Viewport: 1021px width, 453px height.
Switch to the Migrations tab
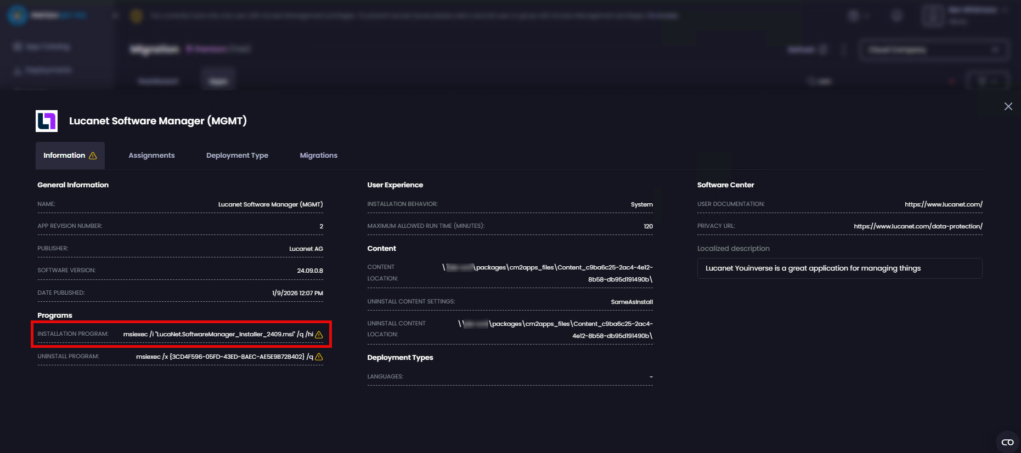(x=318, y=156)
